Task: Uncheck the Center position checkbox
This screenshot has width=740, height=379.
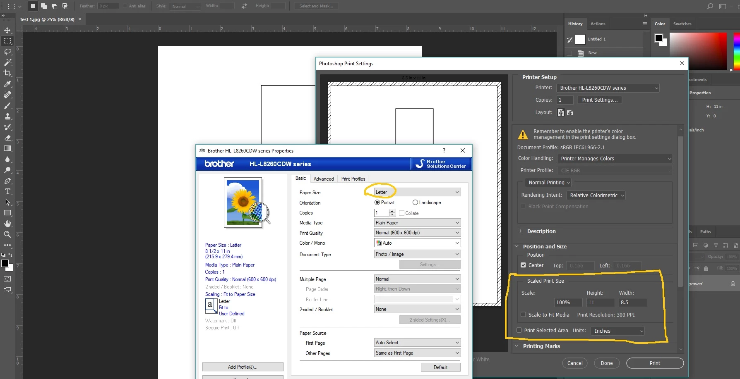Action: point(523,265)
